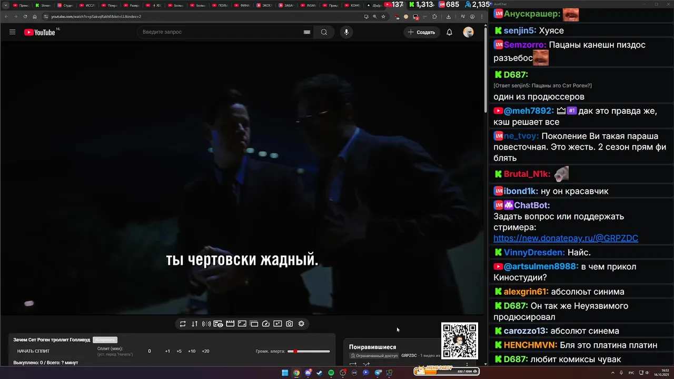Open YouTube notifications bell

point(449,32)
